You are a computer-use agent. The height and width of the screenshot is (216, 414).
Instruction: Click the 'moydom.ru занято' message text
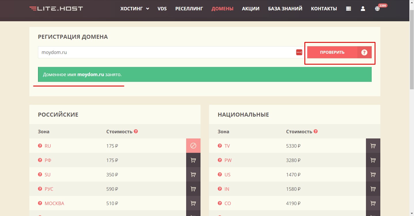[82, 74]
